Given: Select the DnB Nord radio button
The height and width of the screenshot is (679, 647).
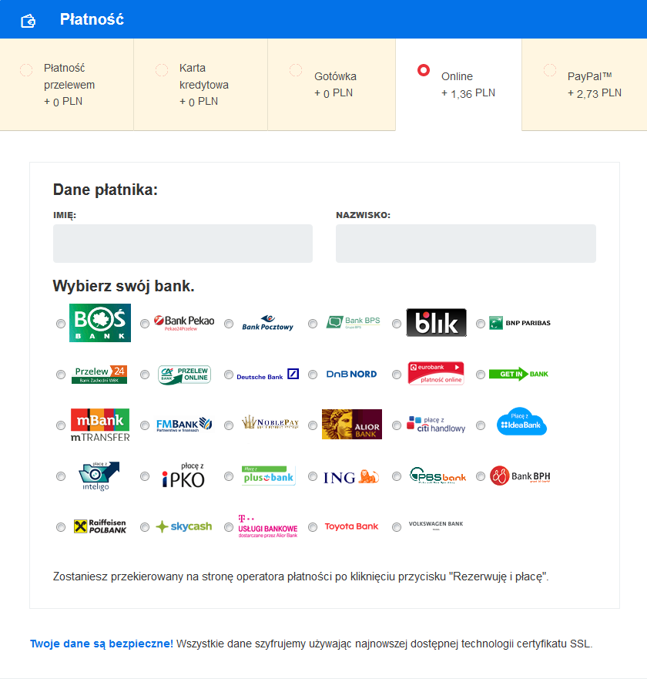Looking at the screenshot, I should click(x=313, y=375).
